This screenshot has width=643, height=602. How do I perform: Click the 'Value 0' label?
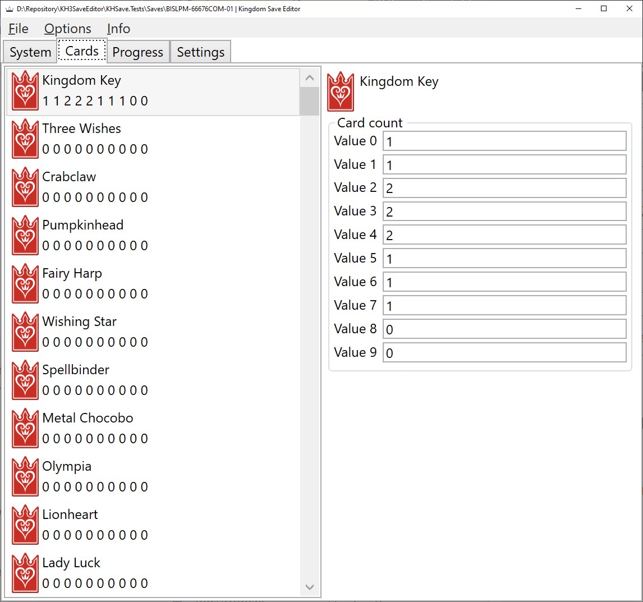tap(356, 141)
